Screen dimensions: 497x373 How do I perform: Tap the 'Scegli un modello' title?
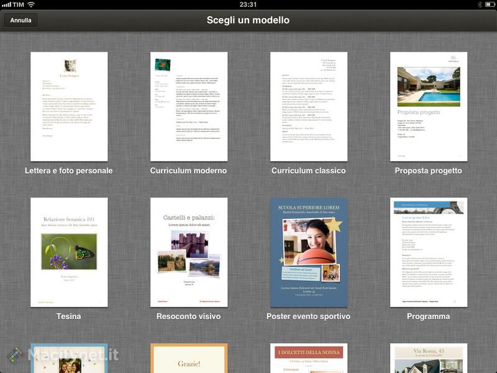(248, 20)
